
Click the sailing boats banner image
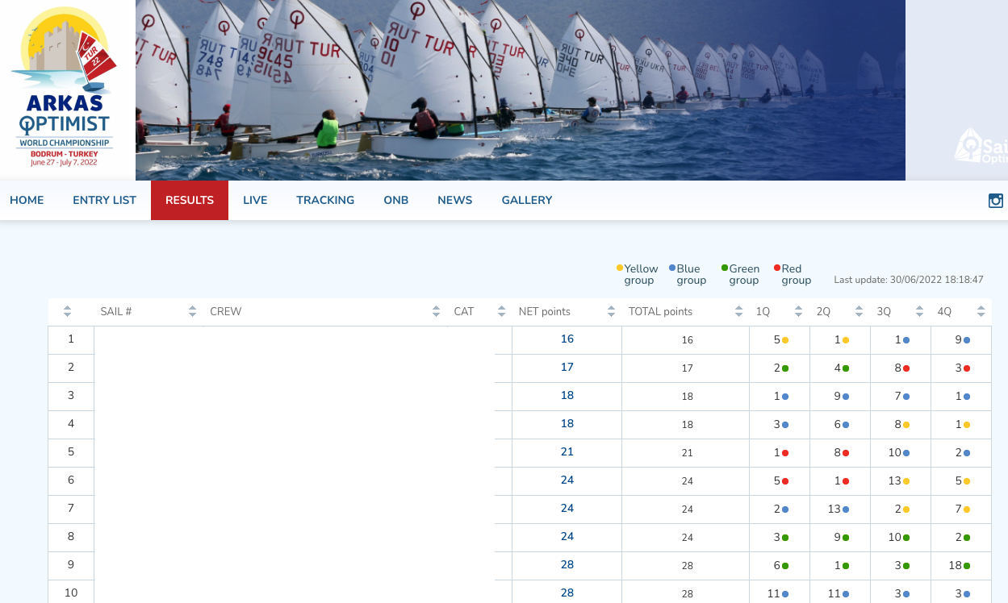coord(521,89)
